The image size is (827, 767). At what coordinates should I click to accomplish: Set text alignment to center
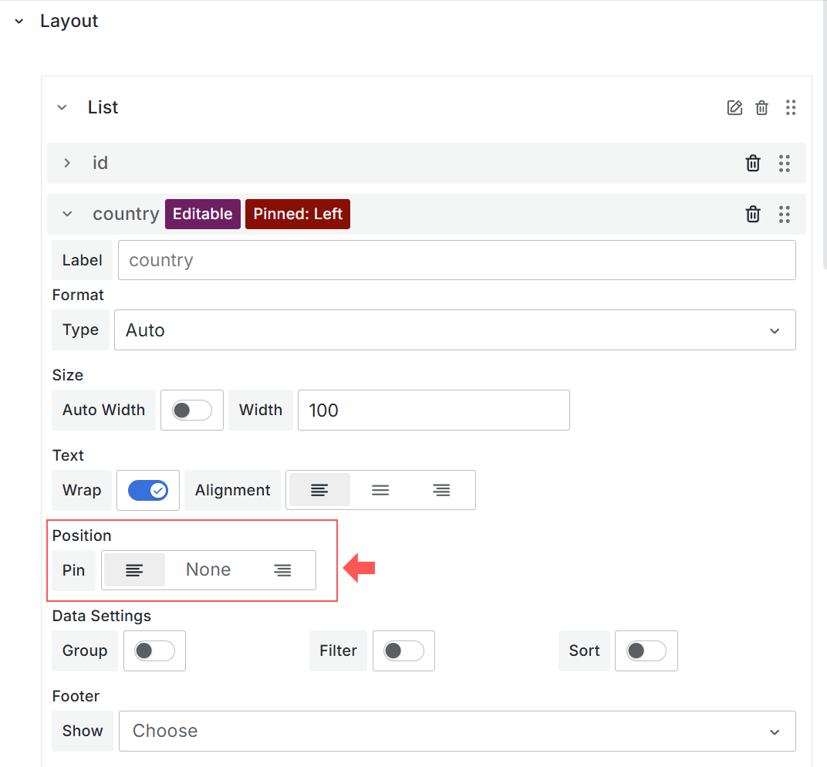click(x=380, y=490)
